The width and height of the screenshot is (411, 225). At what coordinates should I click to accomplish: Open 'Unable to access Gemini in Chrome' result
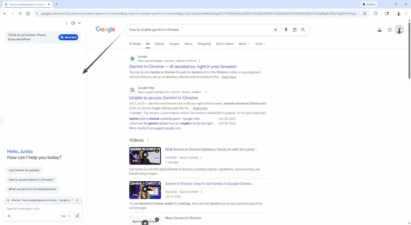pyautogui.click(x=163, y=98)
